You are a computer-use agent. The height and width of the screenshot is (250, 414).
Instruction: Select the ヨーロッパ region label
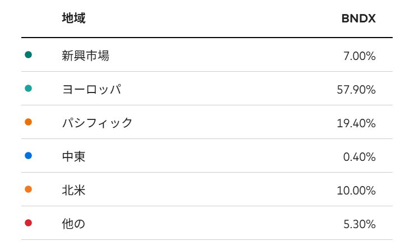pos(91,89)
